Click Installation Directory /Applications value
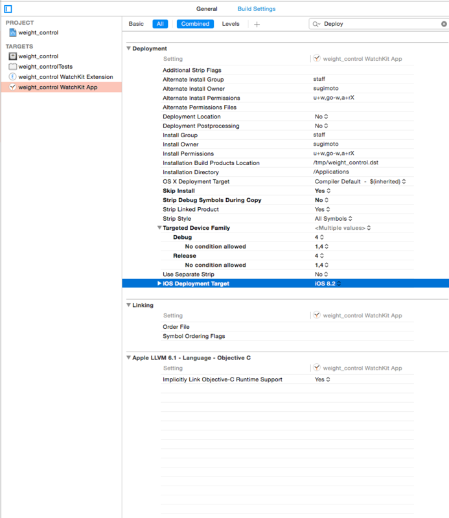449x518 pixels. click(x=331, y=172)
